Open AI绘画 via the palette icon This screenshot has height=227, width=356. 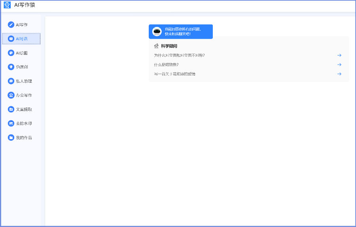click(x=11, y=53)
